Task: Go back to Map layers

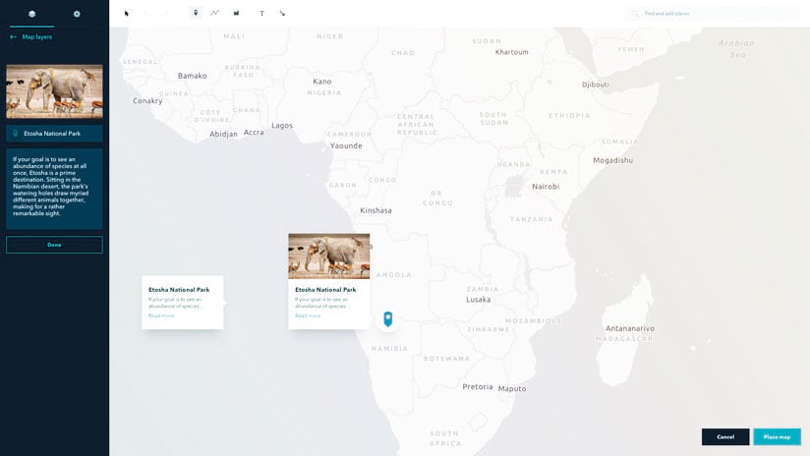Action: coord(31,37)
